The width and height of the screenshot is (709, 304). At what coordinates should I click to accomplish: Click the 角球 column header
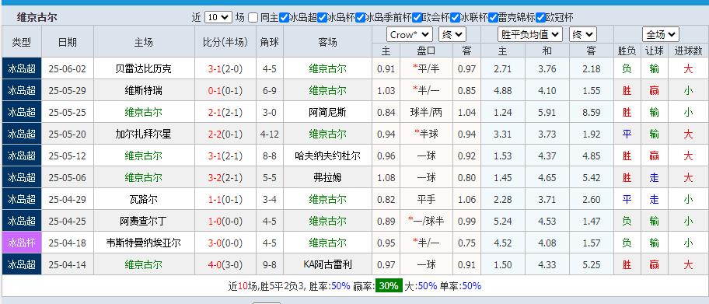[269, 42]
